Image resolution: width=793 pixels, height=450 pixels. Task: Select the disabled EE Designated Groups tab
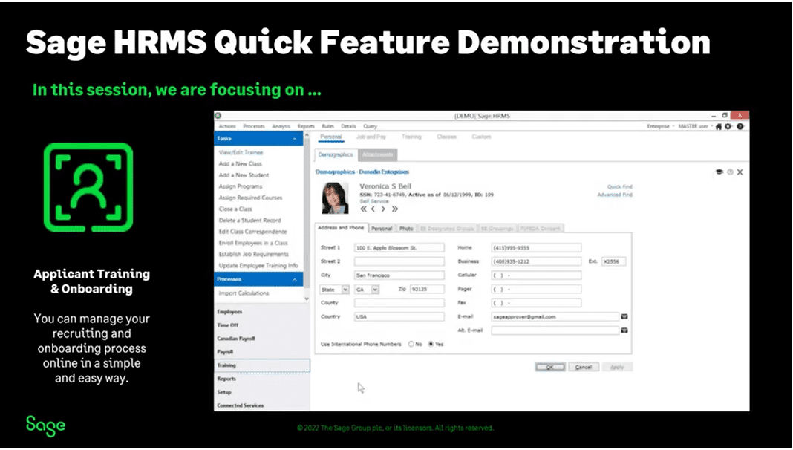[448, 228]
